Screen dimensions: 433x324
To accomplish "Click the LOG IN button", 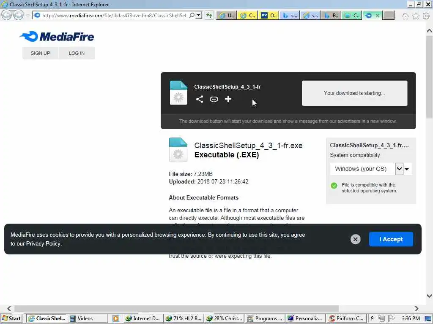I will pos(77,53).
